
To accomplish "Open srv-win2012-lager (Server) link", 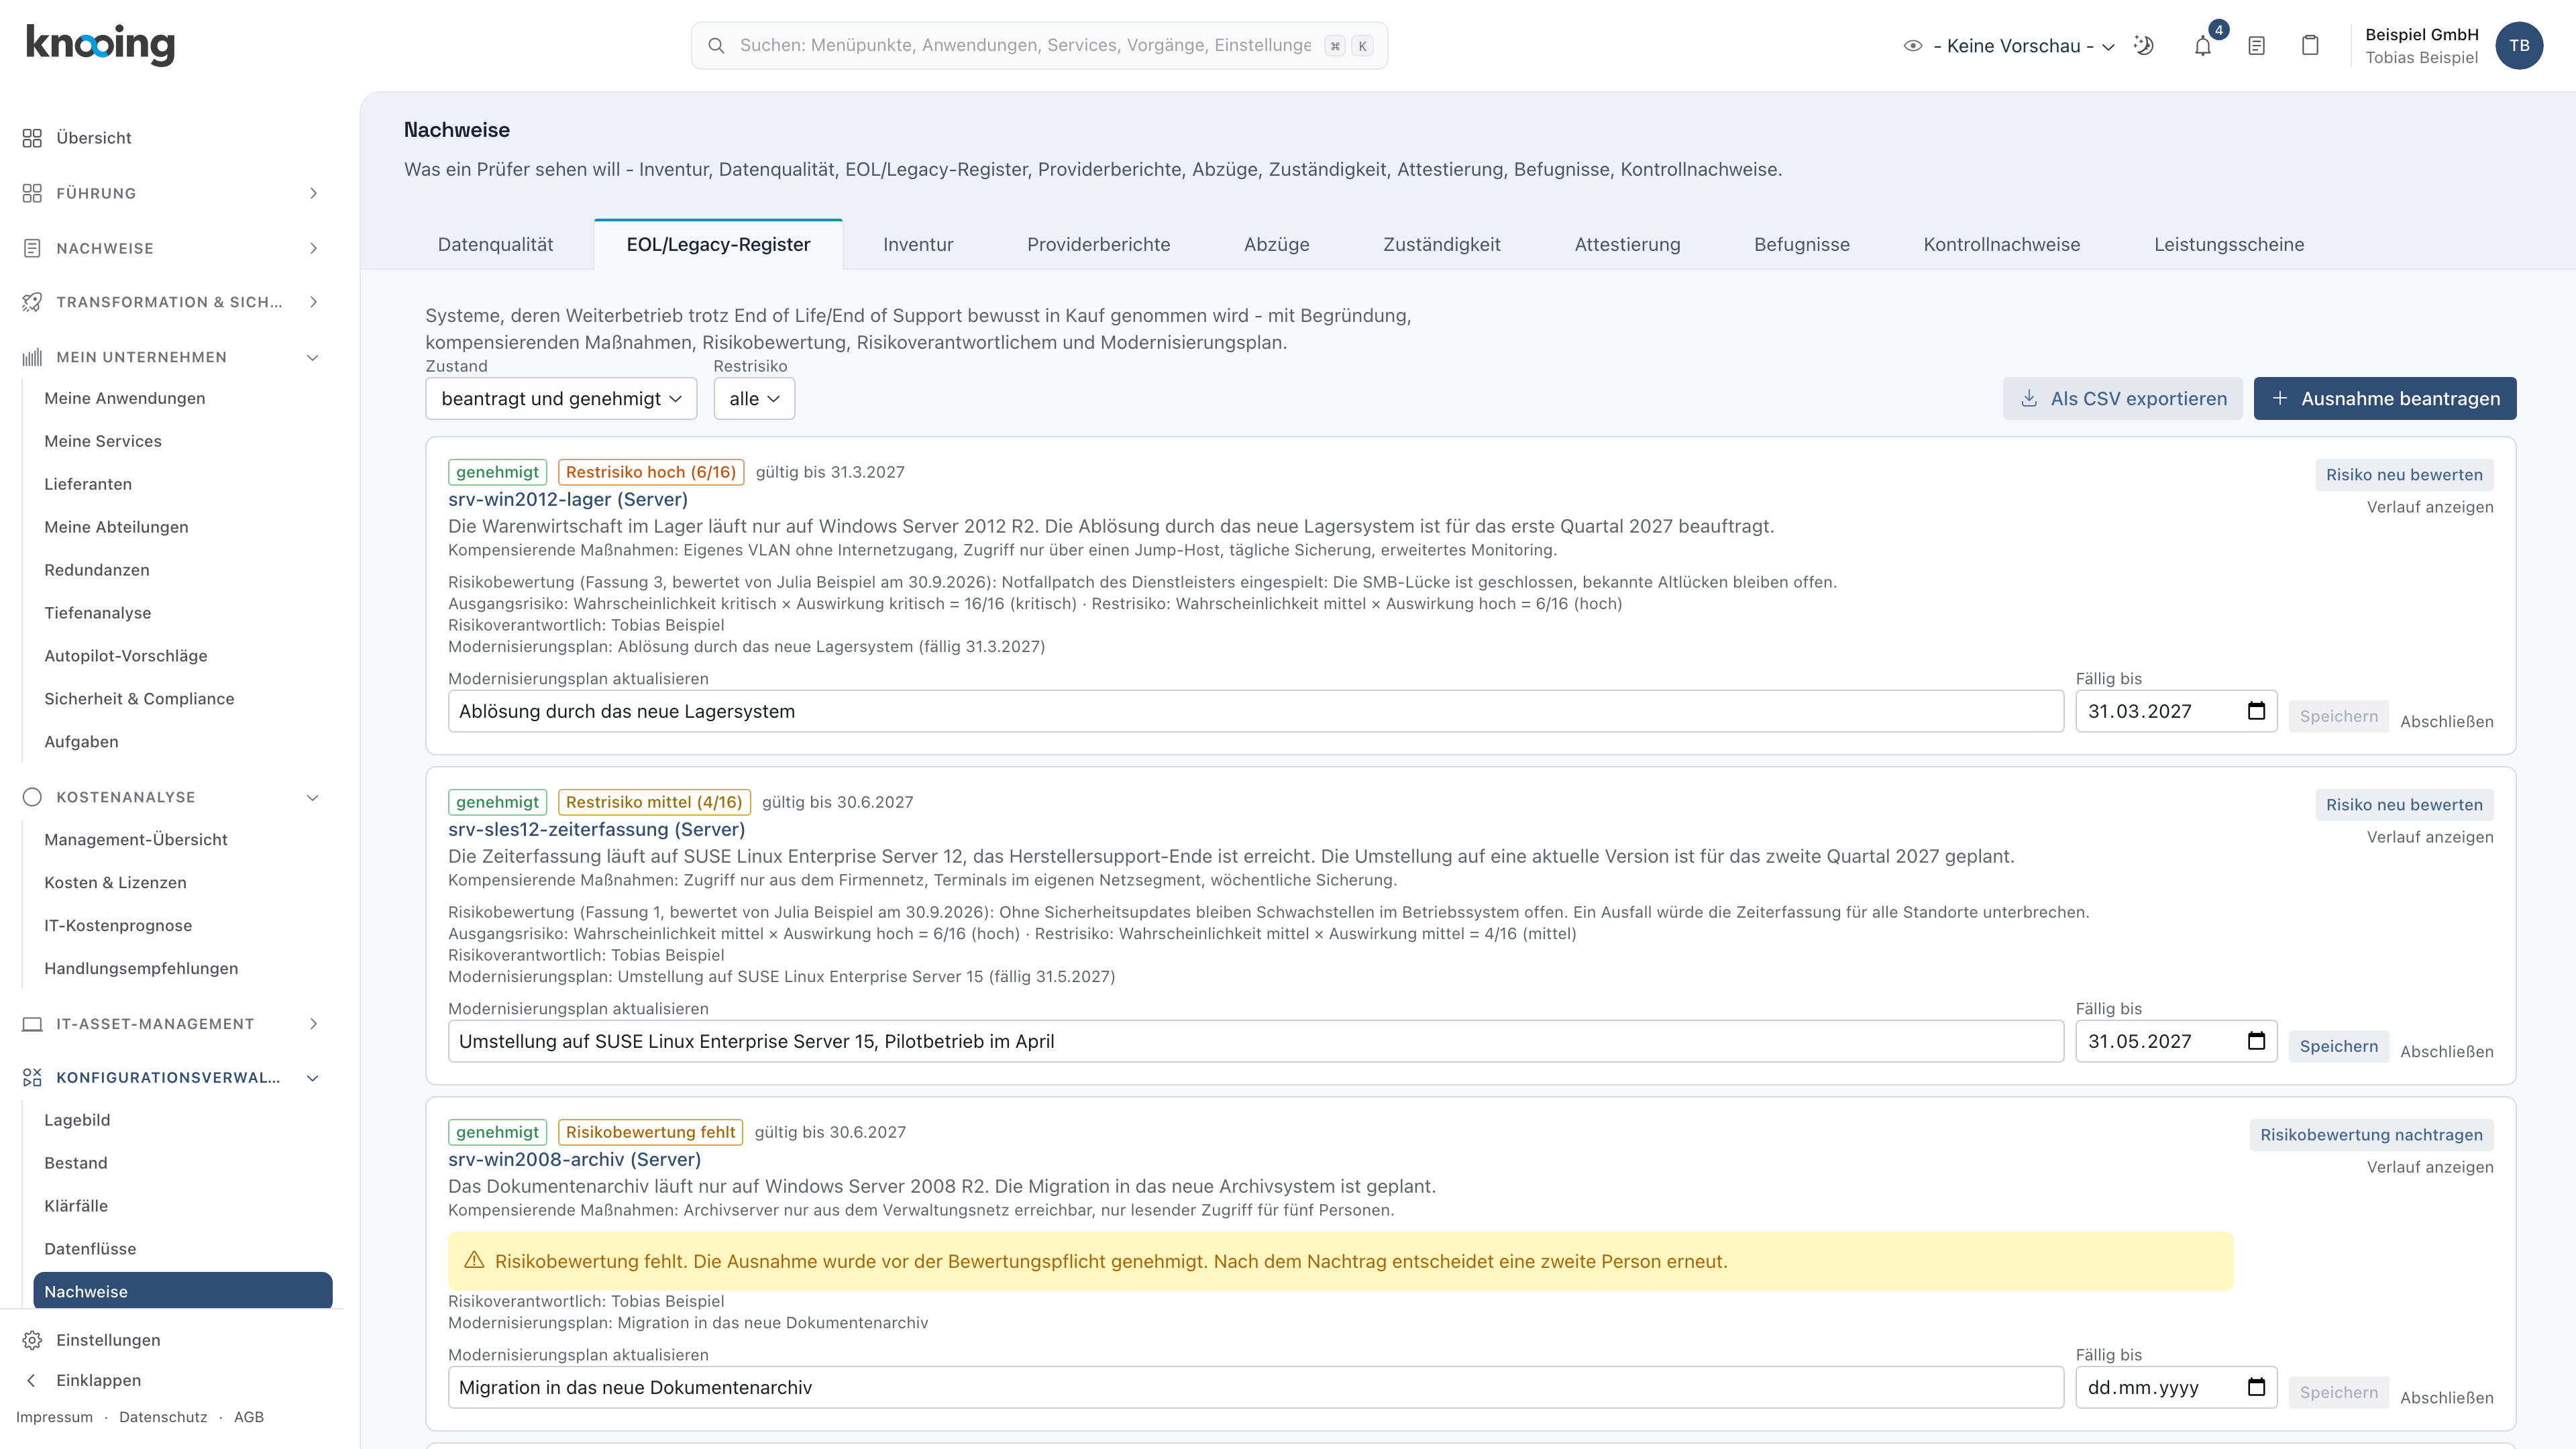I will tap(568, 499).
